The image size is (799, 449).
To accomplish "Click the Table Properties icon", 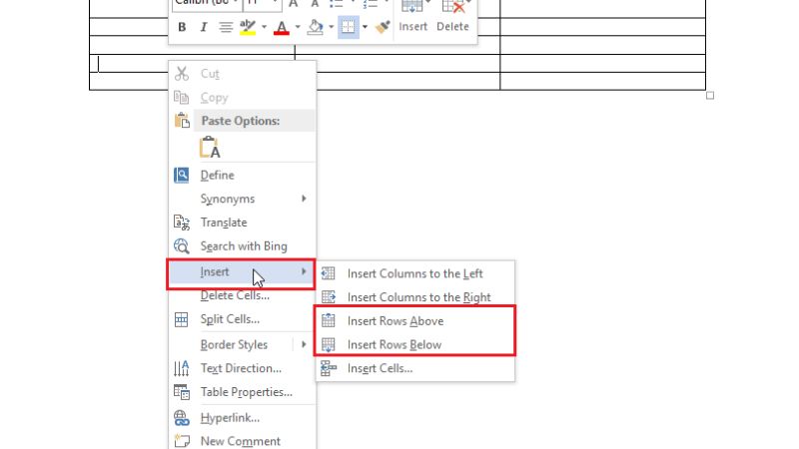I will (x=182, y=392).
